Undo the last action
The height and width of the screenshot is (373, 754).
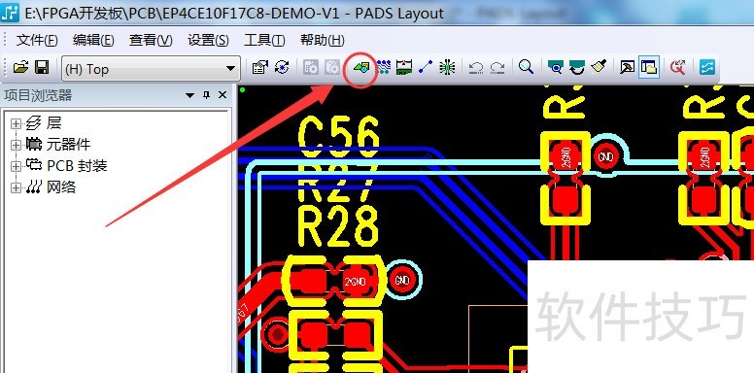476,68
